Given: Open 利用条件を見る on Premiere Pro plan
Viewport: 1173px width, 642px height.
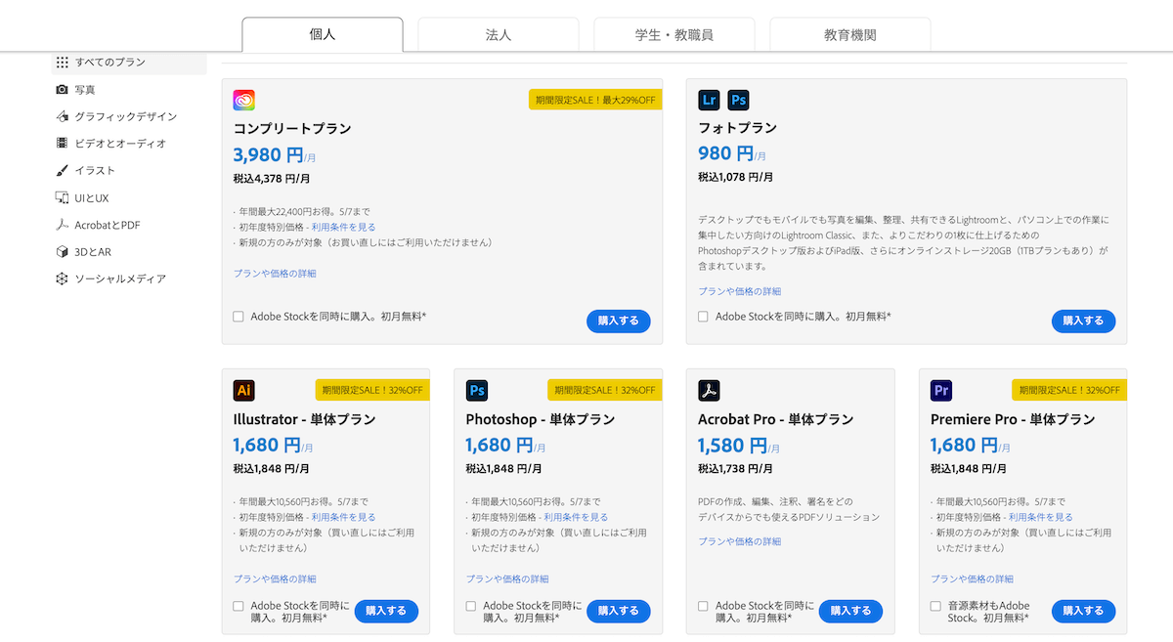Looking at the screenshot, I should (1040, 517).
